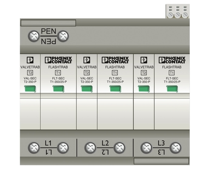Click the first VALVETRAB Phoenix Contact logo

pyautogui.click(x=30, y=60)
